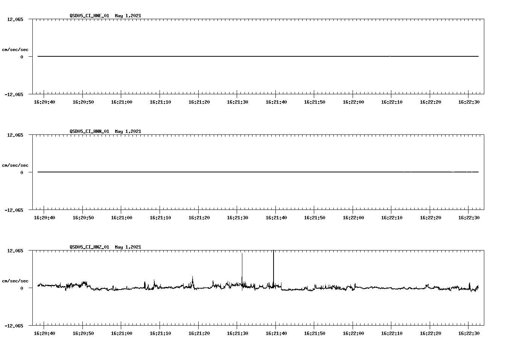Click the cm/sec/sec axis label of top plot
This screenshot has height=347, width=511.
click(x=15, y=49)
